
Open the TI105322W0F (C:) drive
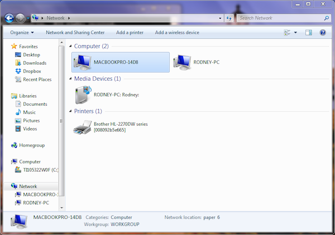(x=36, y=170)
